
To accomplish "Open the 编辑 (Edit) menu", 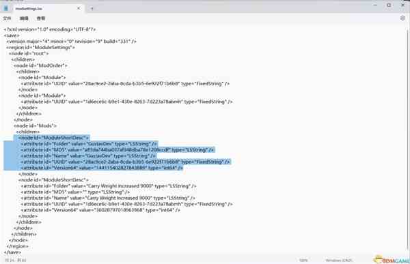I will [24, 18].
